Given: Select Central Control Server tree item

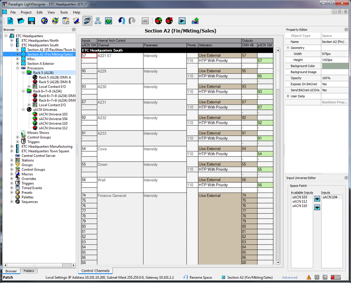Looking at the screenshot, I should point(39,156).
